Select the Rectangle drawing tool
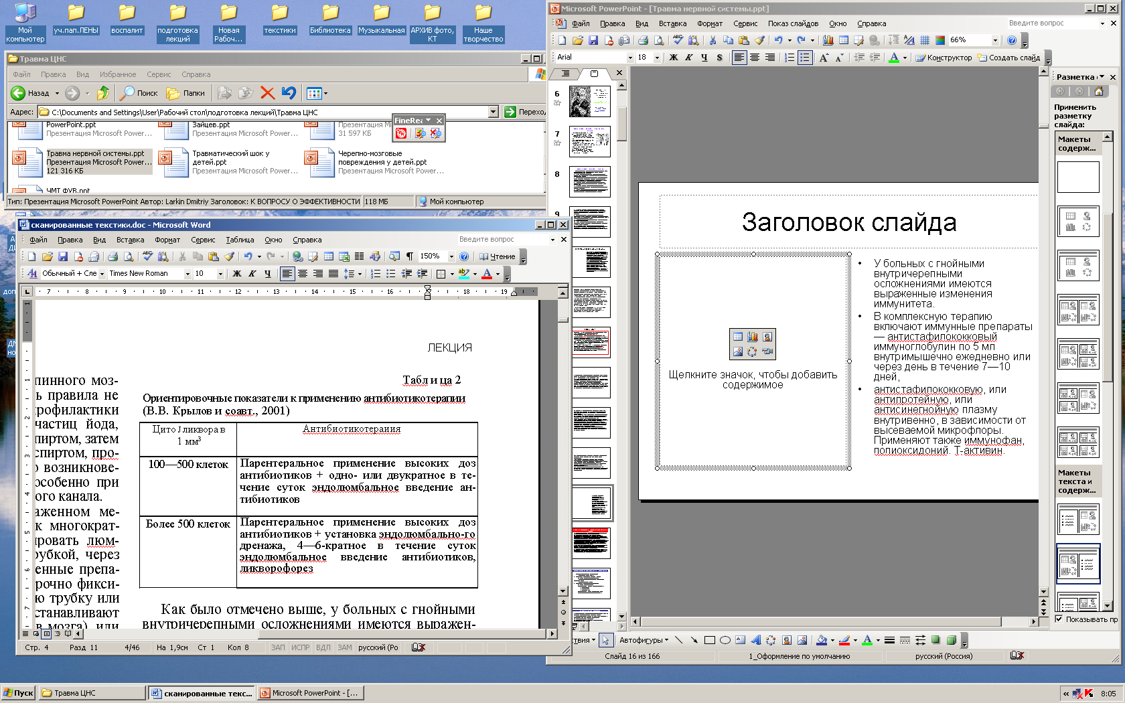The image size is (1125, 703). pos(710,640)
